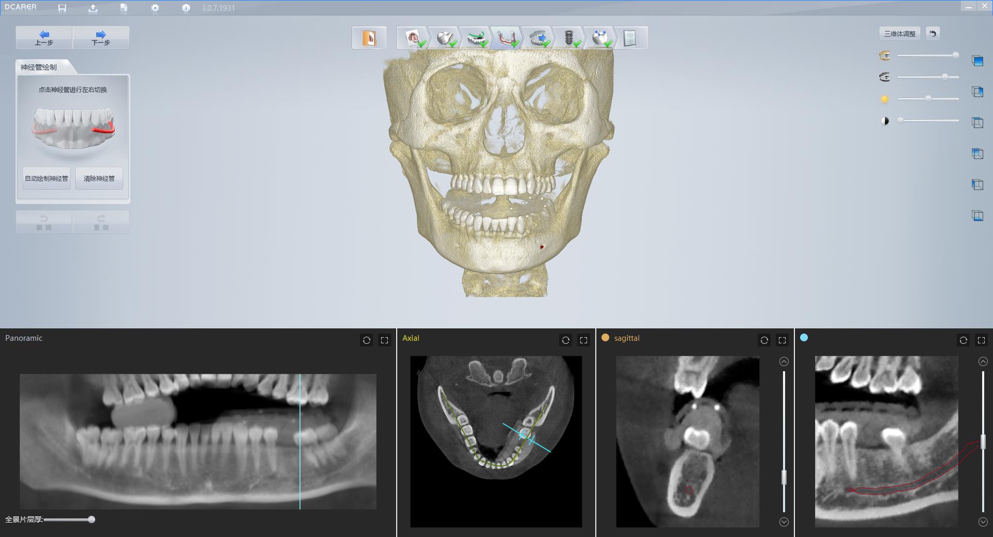Show the version info icon
The width and height of the screenshot is (993, 537).
coord(186,8)
